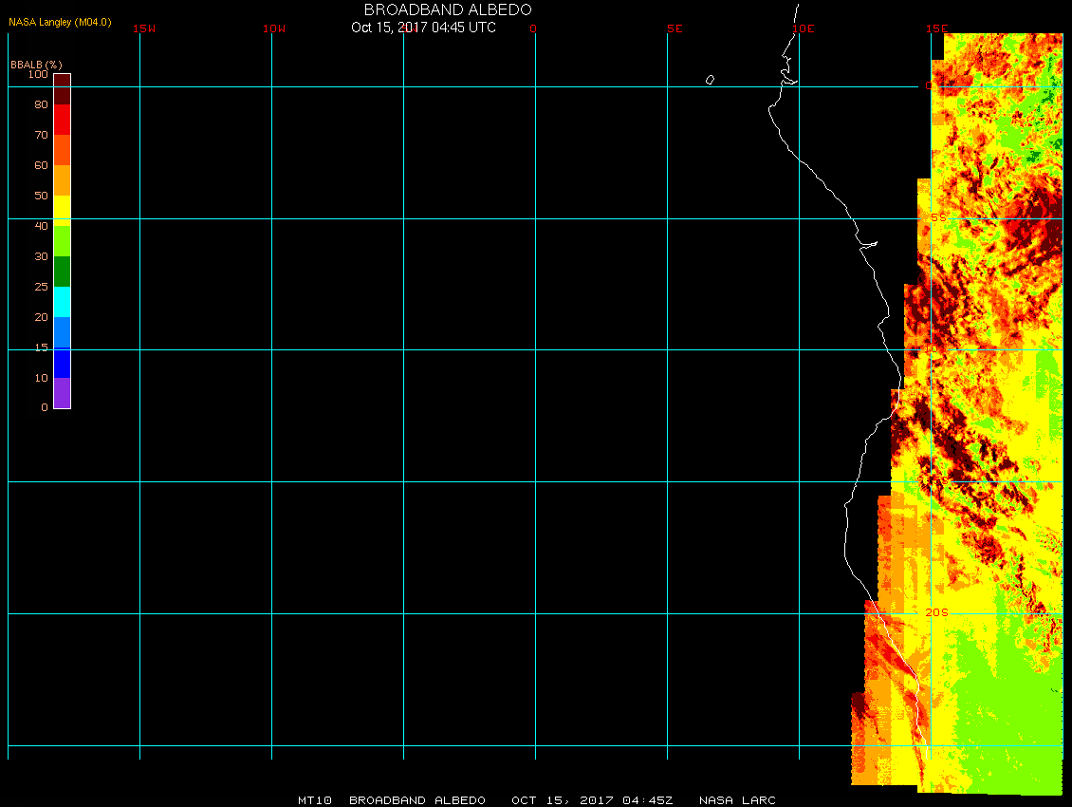Screen dimensions: 1072x807
Task: Click the 5E longitude label
Action: (675, 28)
